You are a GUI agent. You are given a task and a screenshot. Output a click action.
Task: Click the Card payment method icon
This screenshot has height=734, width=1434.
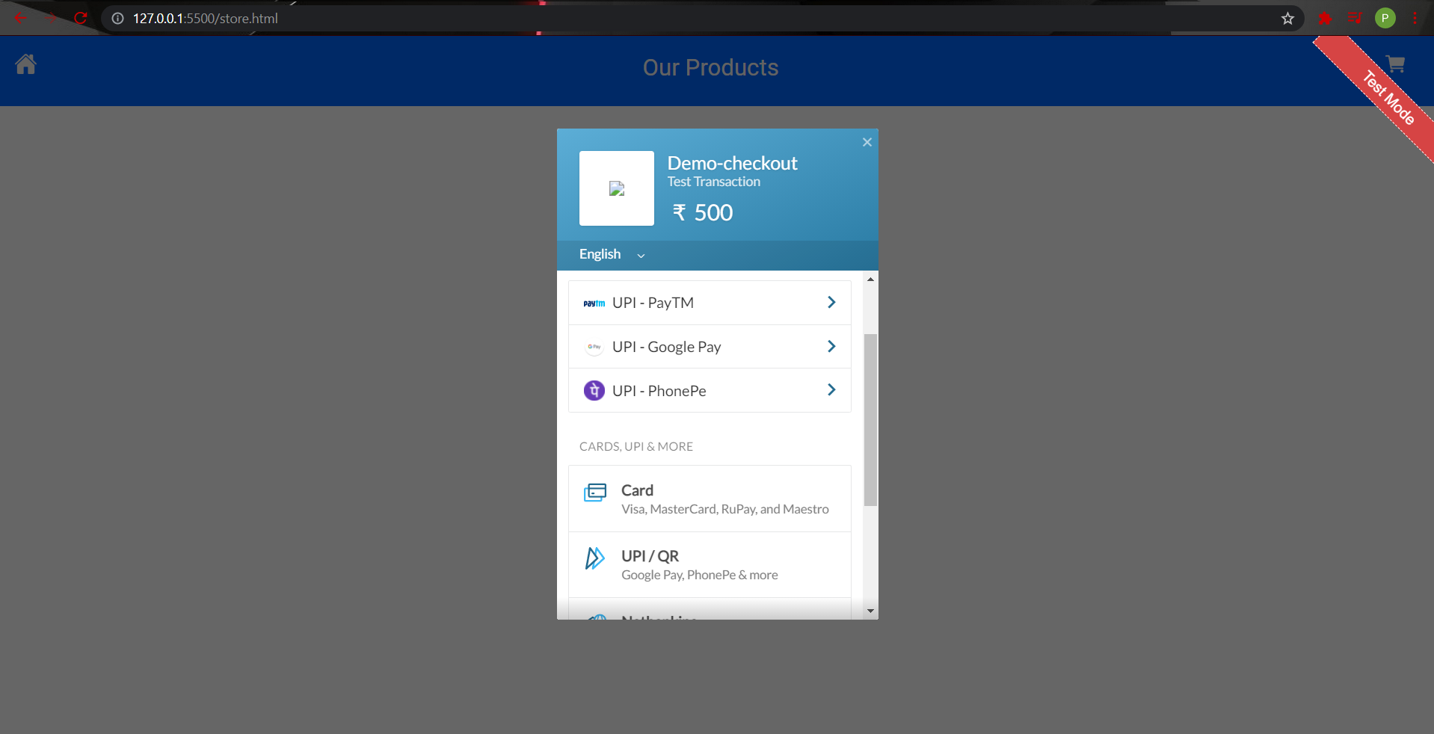(x=594, y=493)
